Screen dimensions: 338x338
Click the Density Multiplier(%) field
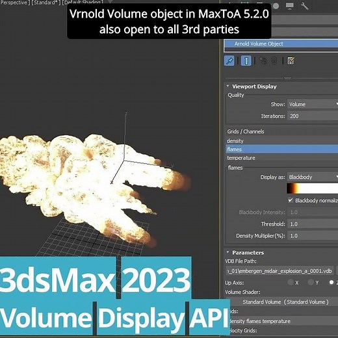[313, 236]
